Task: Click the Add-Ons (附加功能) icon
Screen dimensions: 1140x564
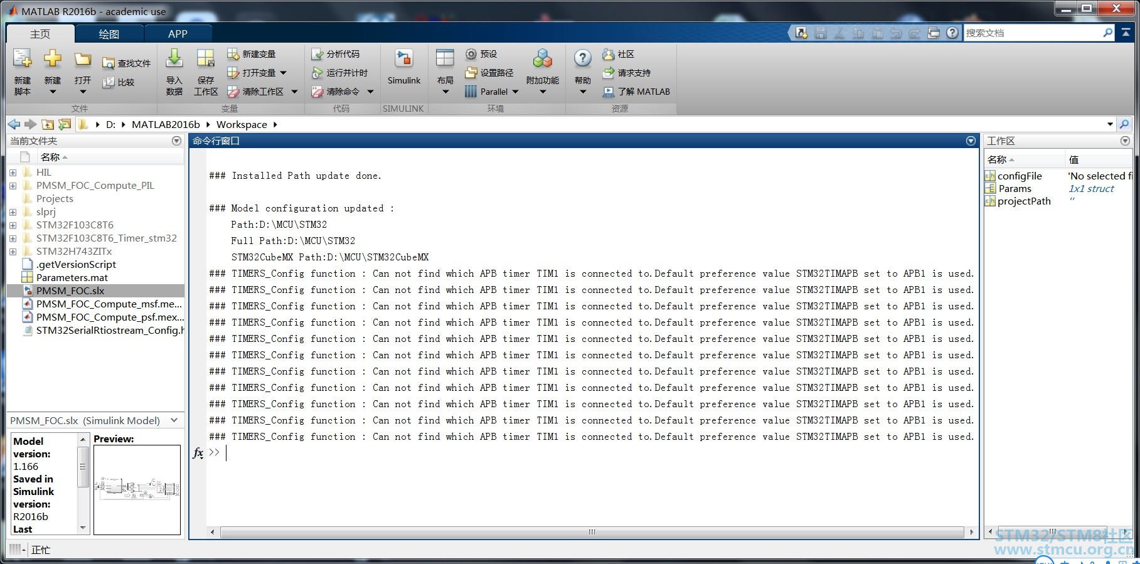Action: pos(543,59)
